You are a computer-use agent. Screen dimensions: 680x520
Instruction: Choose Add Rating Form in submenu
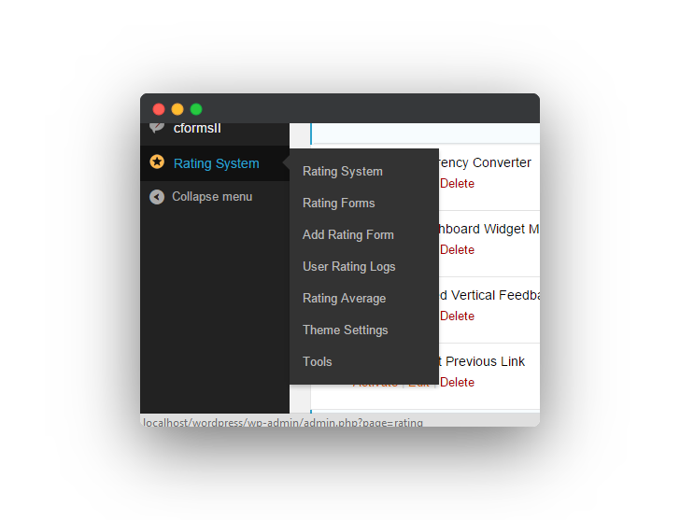(x=348, y=235)
